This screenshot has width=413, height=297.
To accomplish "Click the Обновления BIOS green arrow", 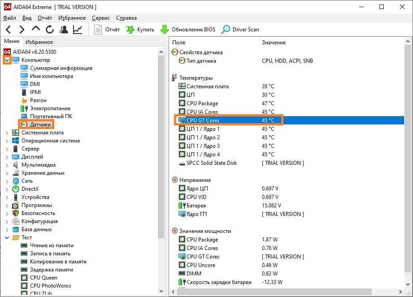I will click(165, 30).
